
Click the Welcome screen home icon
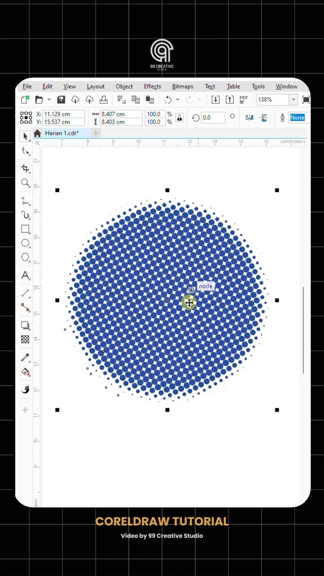pyautogui.click(x=37, y=133)
